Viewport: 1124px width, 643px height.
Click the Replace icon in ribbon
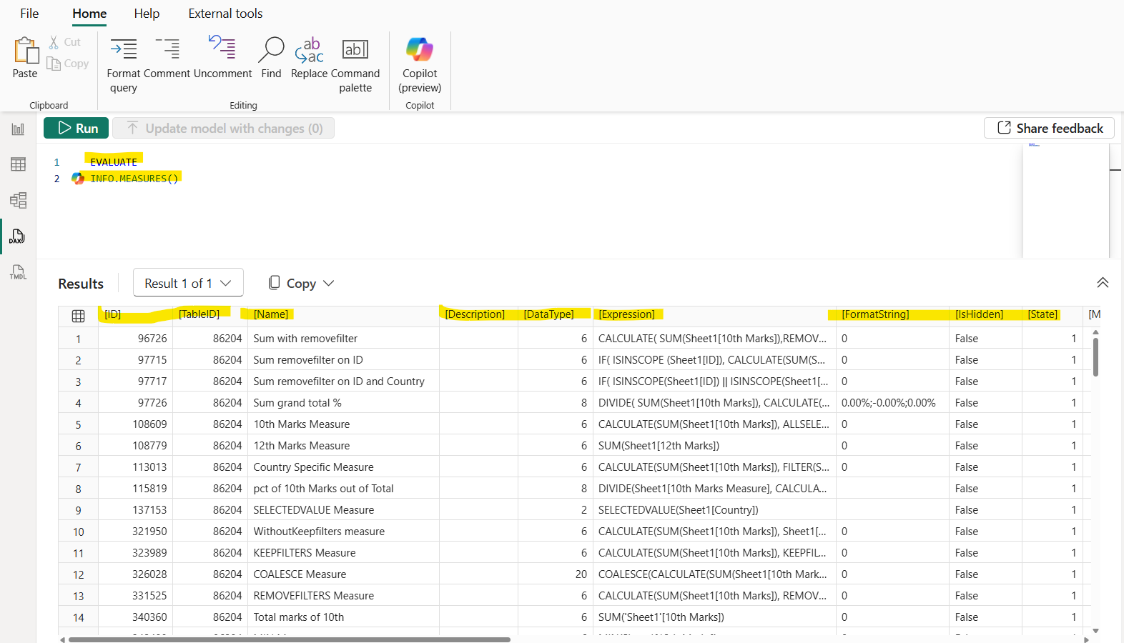pos(309,50)
